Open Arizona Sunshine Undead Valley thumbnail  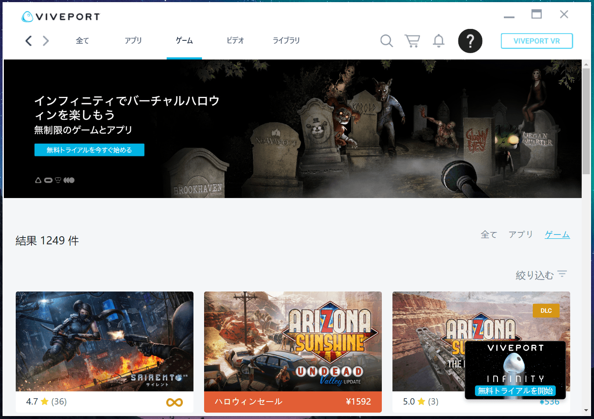click(293, 341)
